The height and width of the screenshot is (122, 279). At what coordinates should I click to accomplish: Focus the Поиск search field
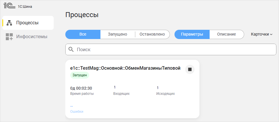click(174, 50)
